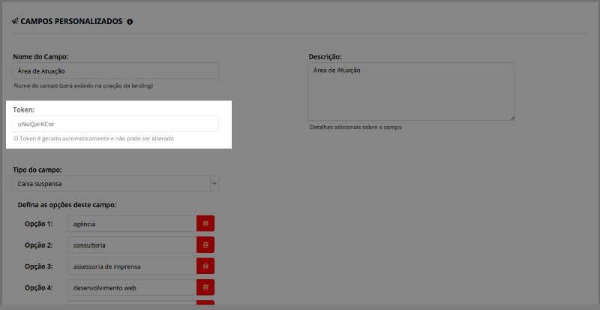Delete Opção 2 consultoria with trash icon
Viewport: 600px width, 310px height.
click(205, 245)
